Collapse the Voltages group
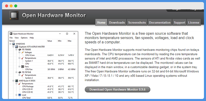 point(19,52)
